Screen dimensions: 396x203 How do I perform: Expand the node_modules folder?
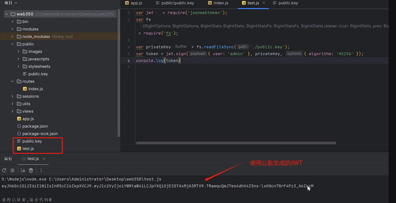pos(13,37)
